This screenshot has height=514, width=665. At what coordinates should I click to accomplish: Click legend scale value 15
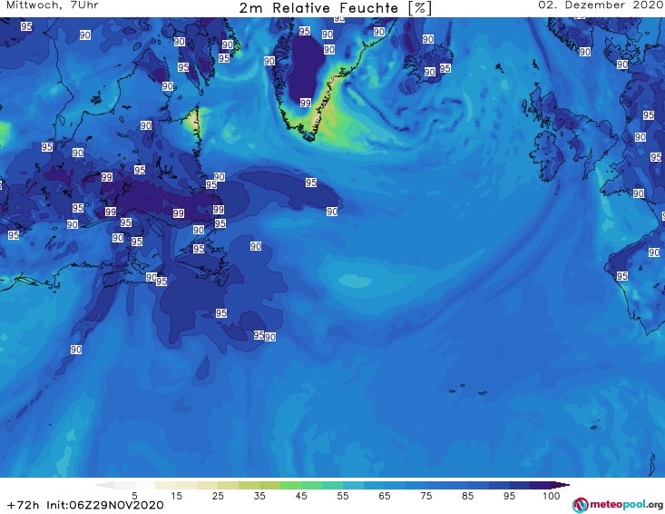coord(176,496)
